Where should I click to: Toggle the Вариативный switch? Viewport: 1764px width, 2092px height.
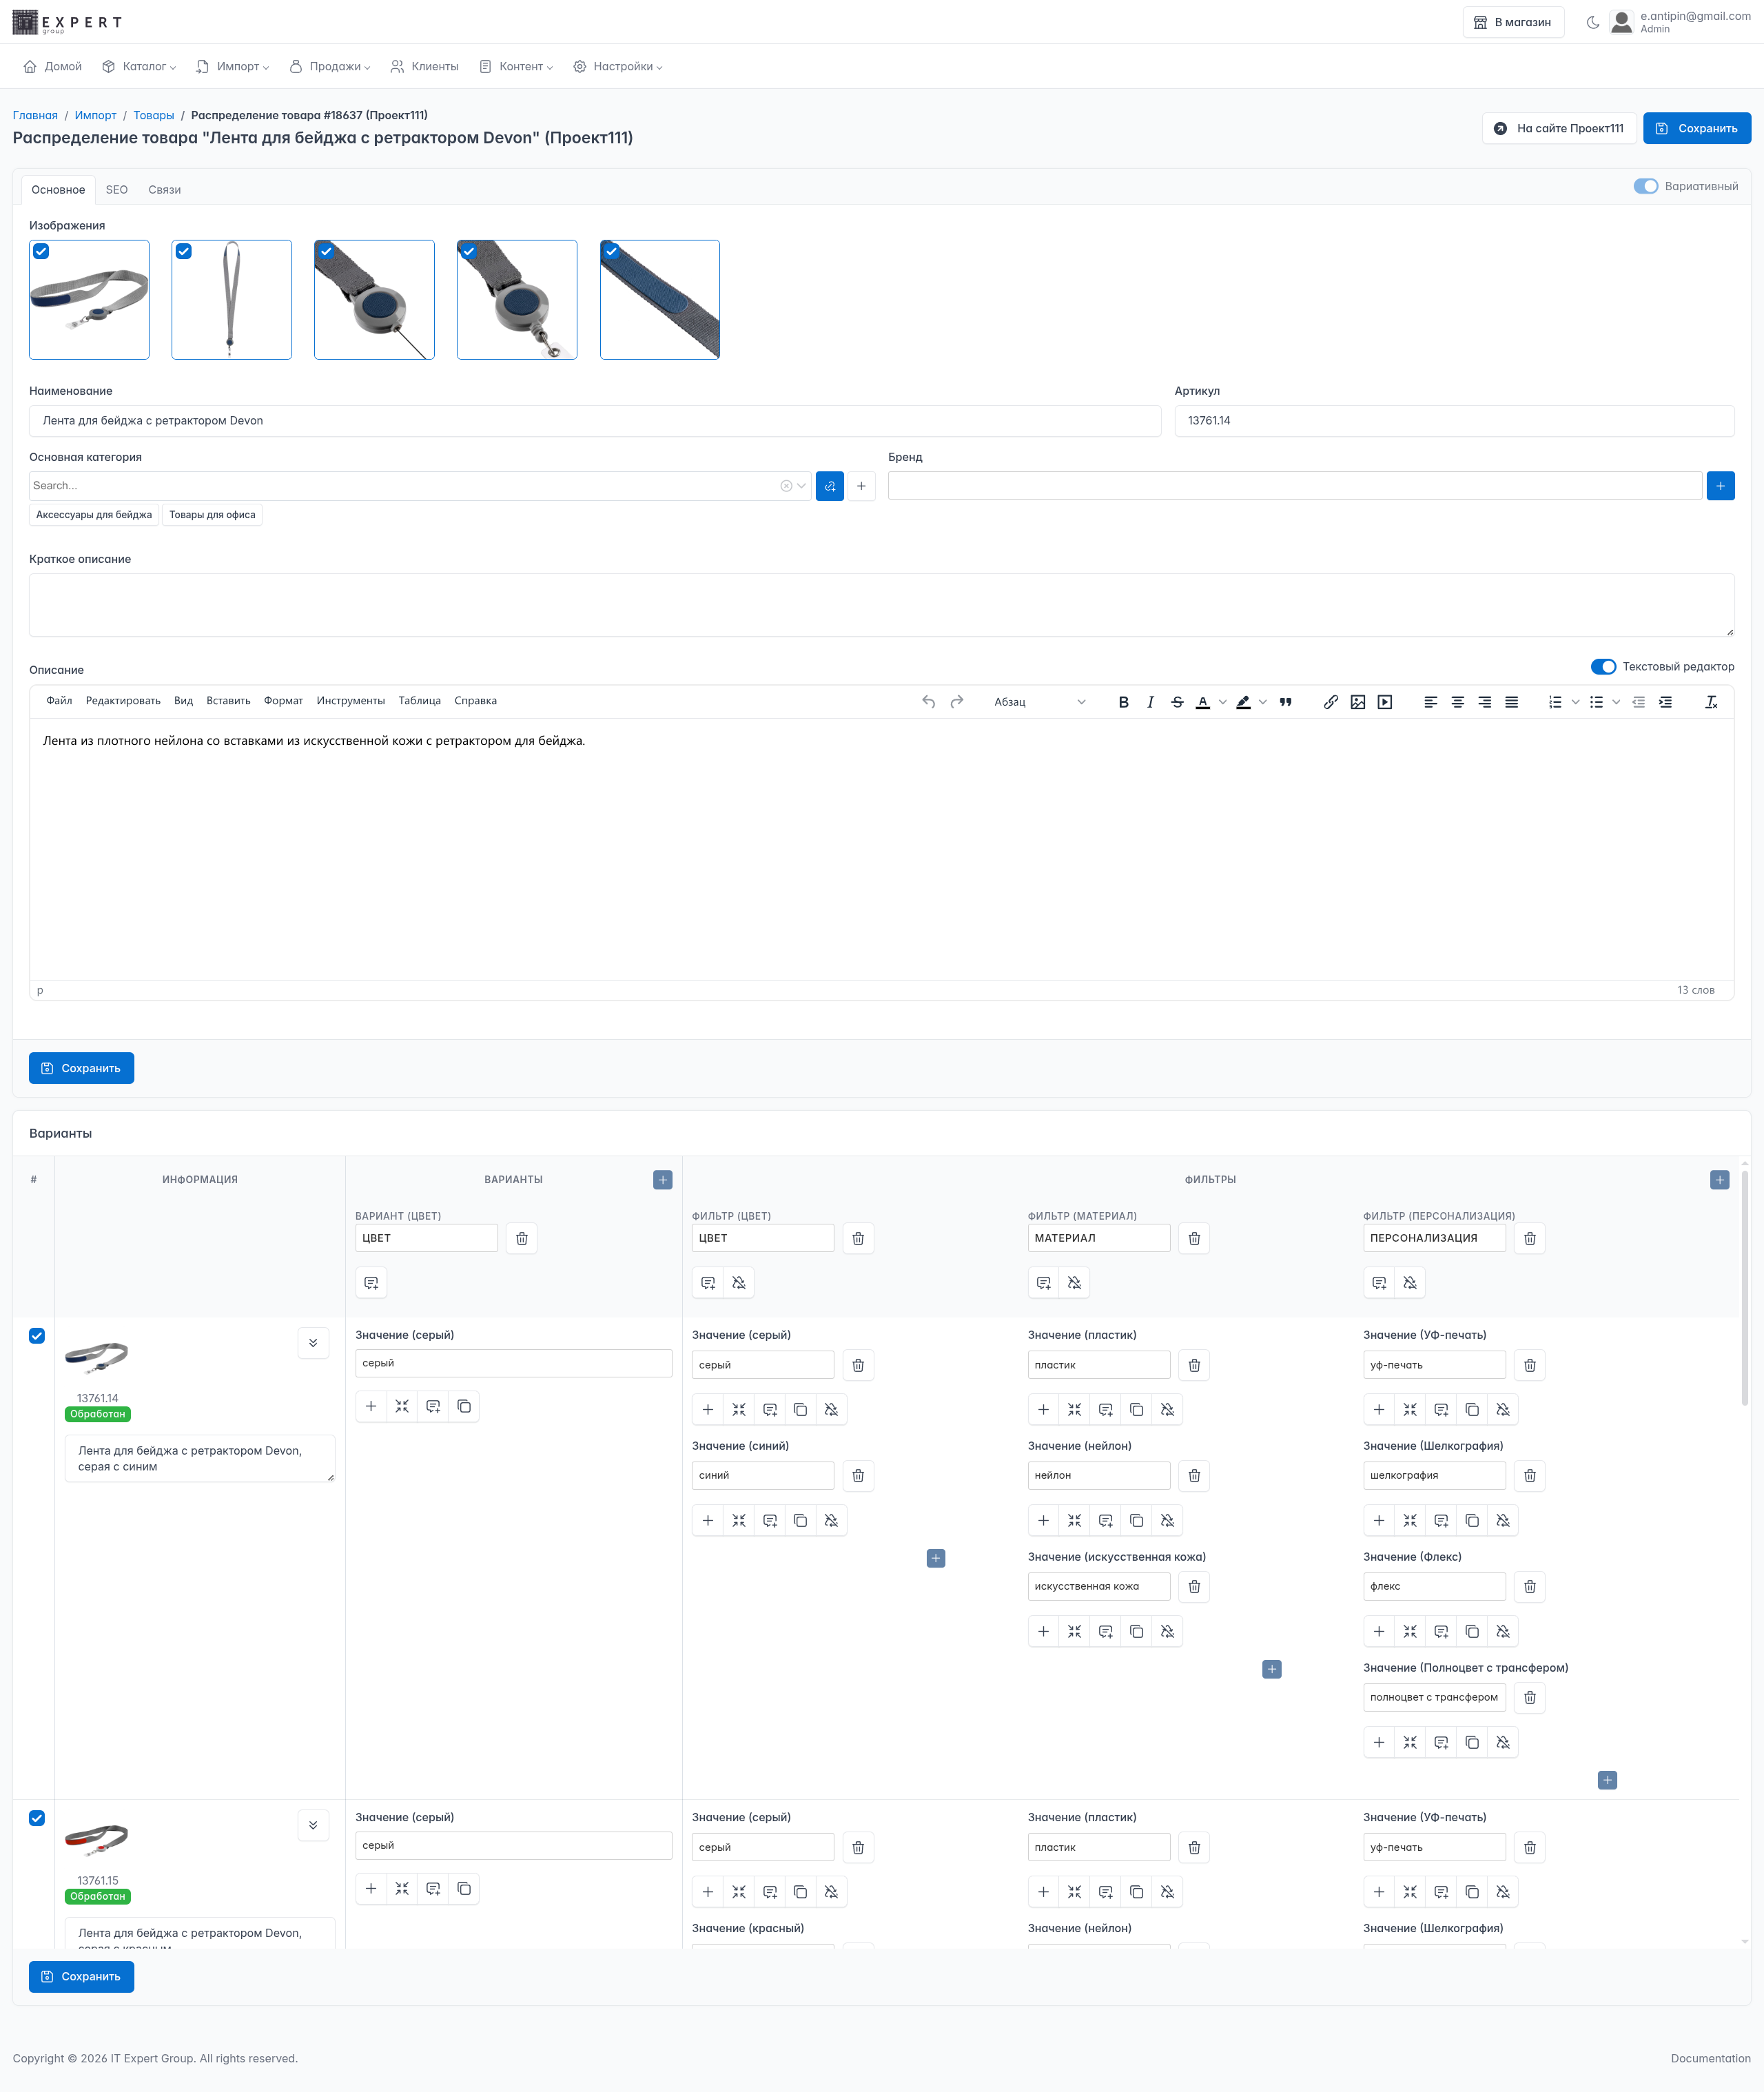1645,186
